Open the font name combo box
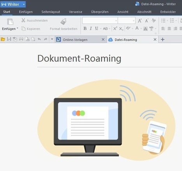Screen dimensions: 182x171 pyautogui.click(x=100, y=21)
